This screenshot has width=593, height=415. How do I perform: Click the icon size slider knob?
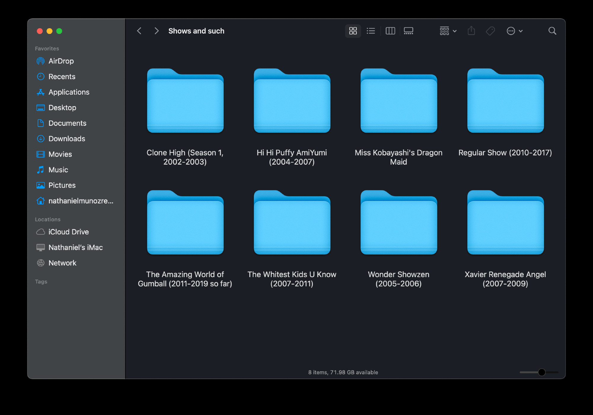point(542,372)
